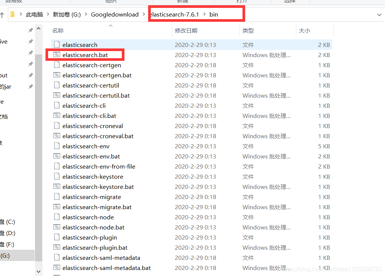Click the elasticsearch-node.bat icon

click(57, 227)
